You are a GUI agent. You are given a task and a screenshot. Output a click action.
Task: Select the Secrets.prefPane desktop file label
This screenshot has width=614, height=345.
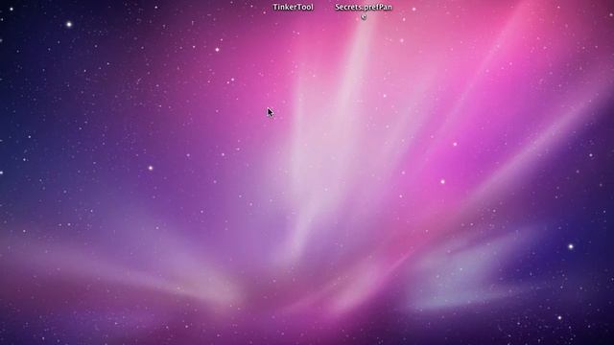click(364, 11)
